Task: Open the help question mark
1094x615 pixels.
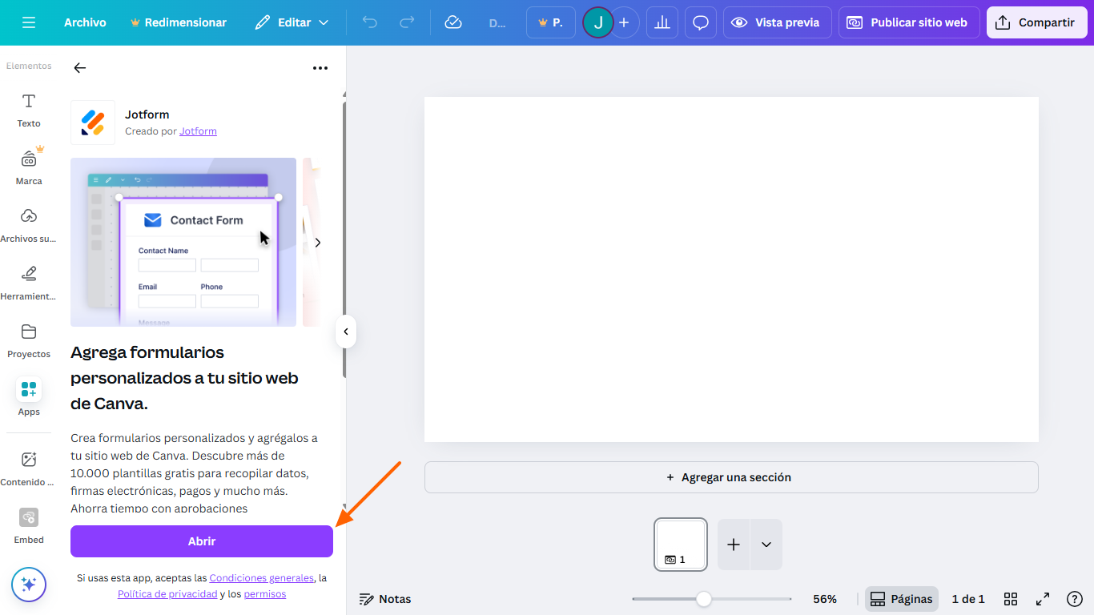Action: click(x=1075, y=599)
